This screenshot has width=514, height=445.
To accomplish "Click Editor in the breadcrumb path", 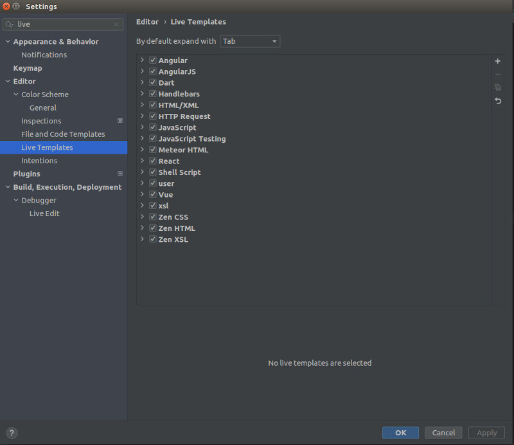I will [147, 21].
